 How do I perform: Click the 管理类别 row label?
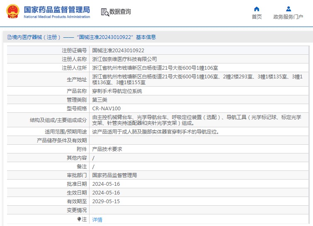[77, 100]
